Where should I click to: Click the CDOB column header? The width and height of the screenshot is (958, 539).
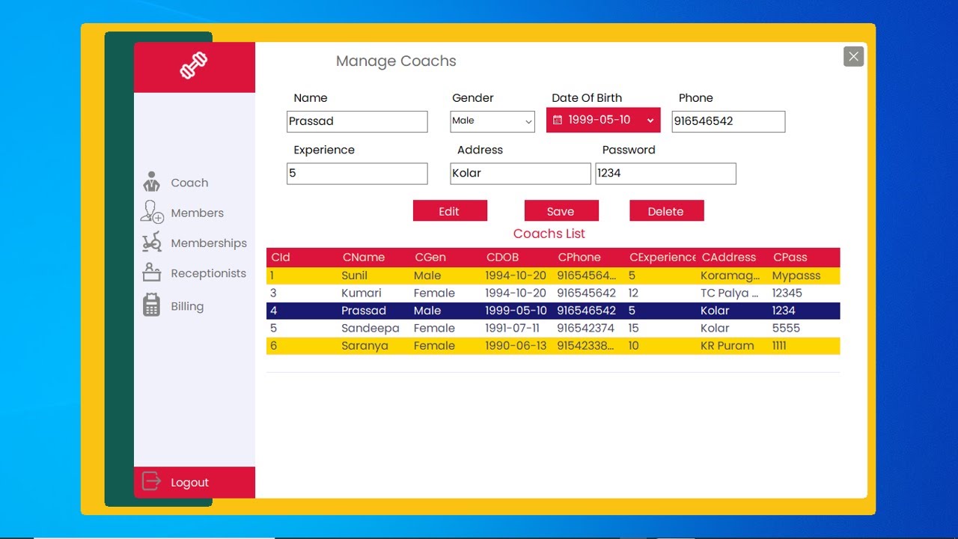pos(518,257)
